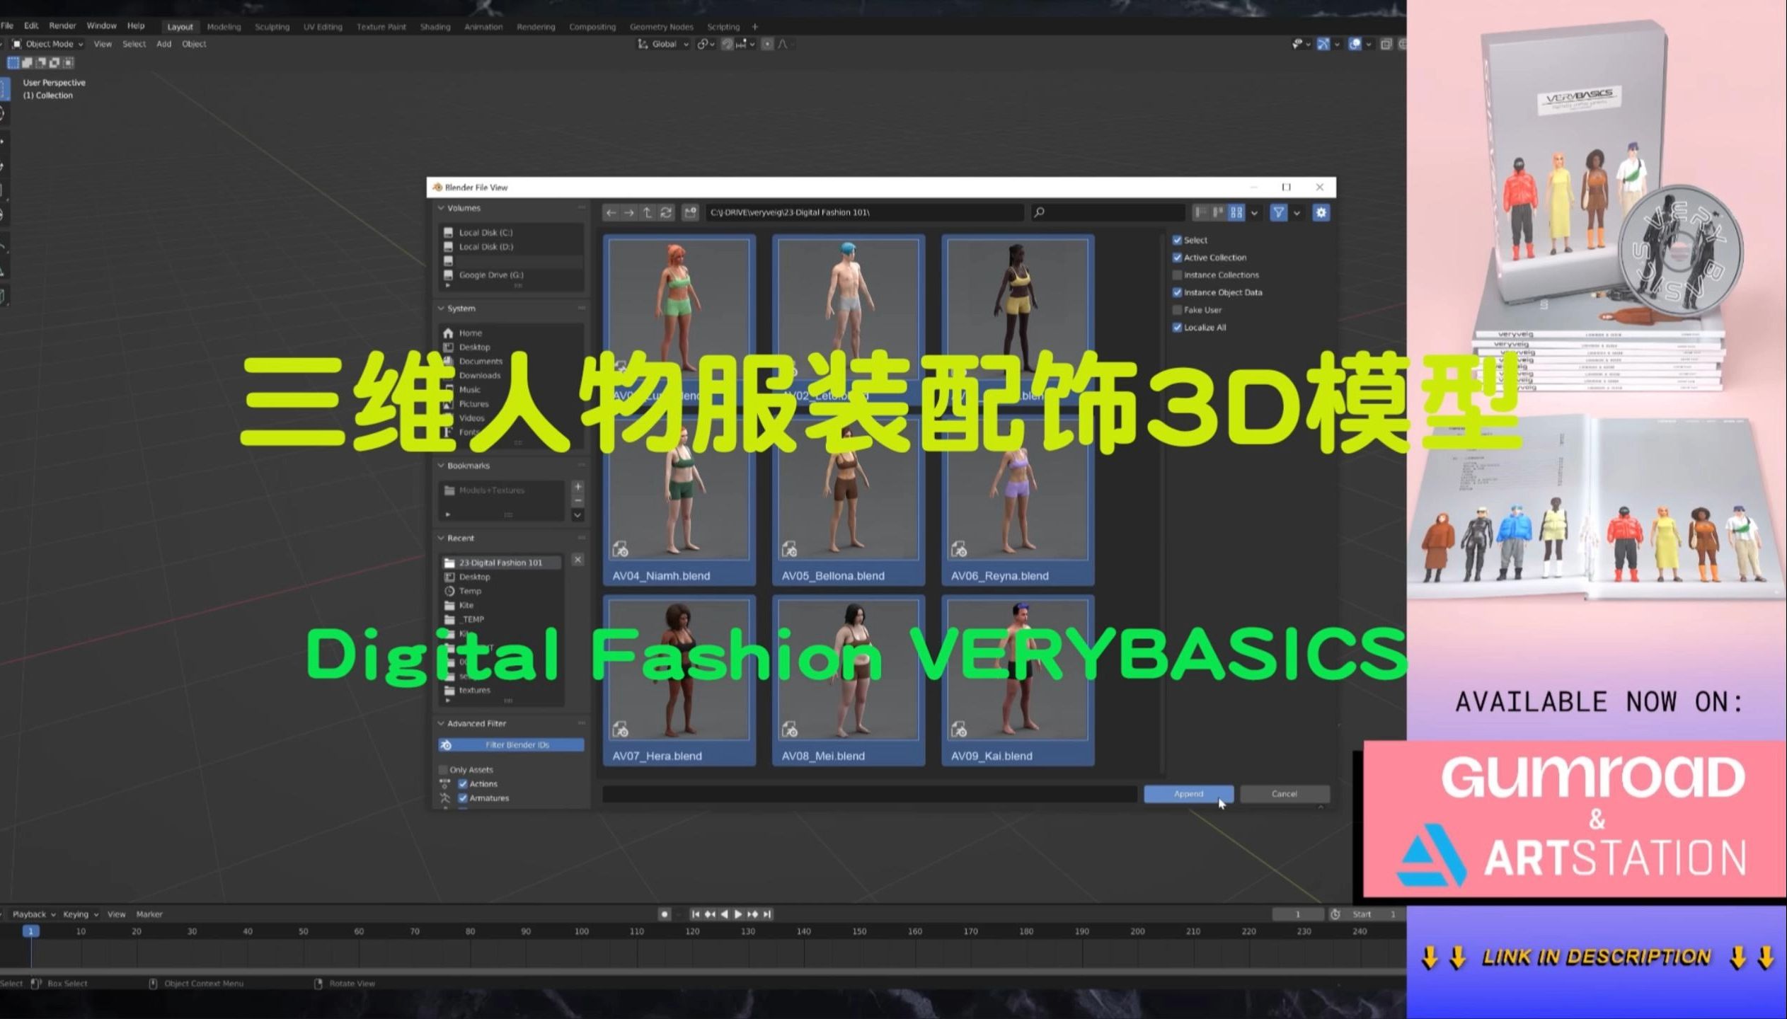This screenshot has width=1787, height=1019.
Task: Switch to vertical list display mode
Action: click(x=1200, y=212)
